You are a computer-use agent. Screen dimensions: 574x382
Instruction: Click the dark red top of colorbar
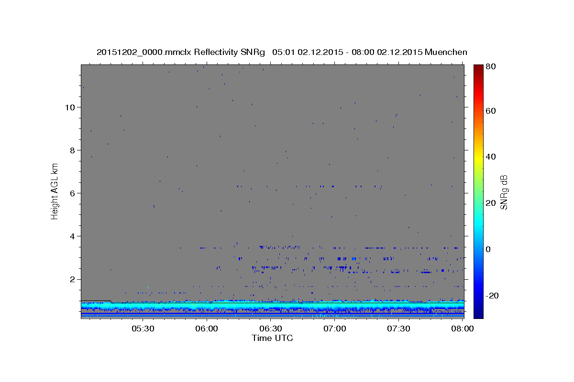click(x=478, y=68)
